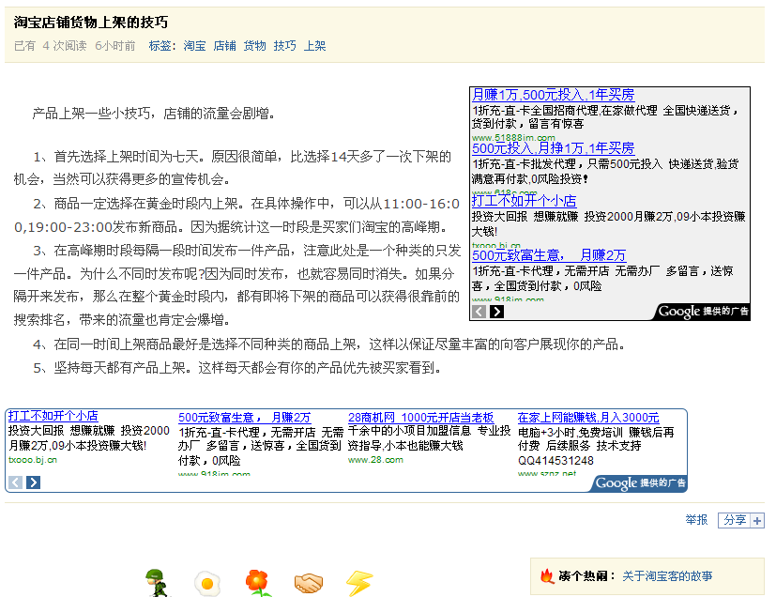Click the flame icon next to 凑个热闹
This screenshot has height=597, width=776.
coord(547,576)
